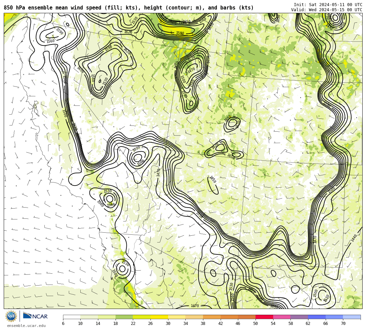Click the NCAR logo

click(35, 316)
